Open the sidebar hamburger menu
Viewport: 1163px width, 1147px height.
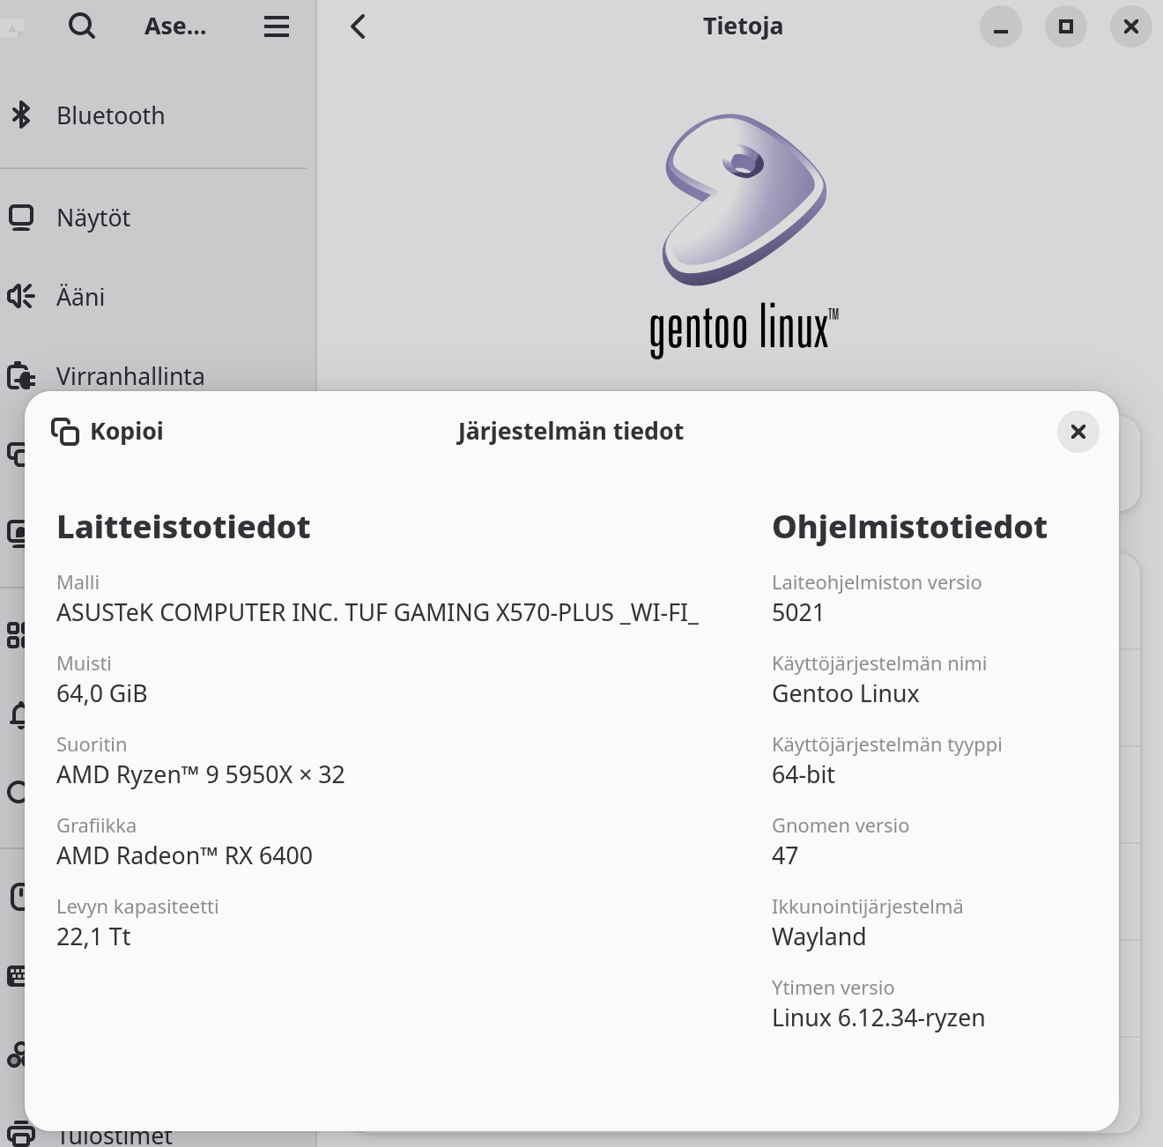click(277, 26)
